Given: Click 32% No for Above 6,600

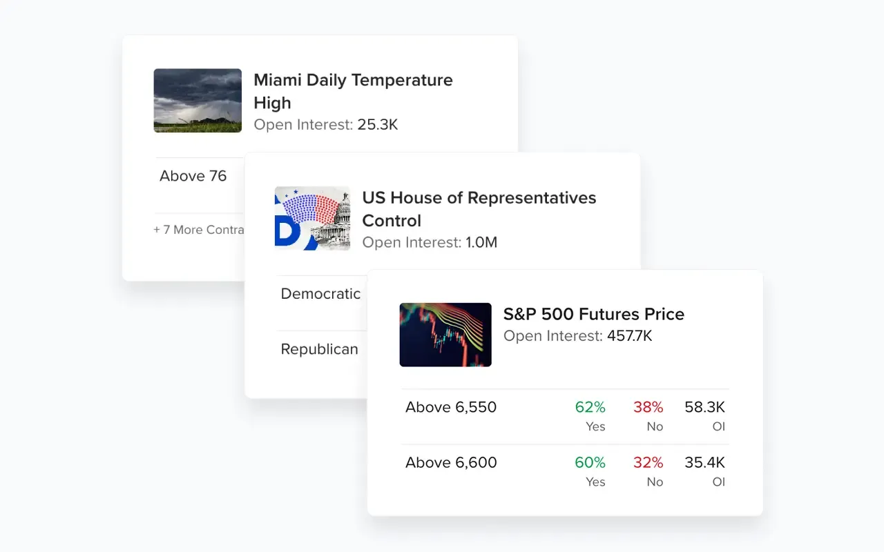Looking at the screenshot, I should point(648,470).
